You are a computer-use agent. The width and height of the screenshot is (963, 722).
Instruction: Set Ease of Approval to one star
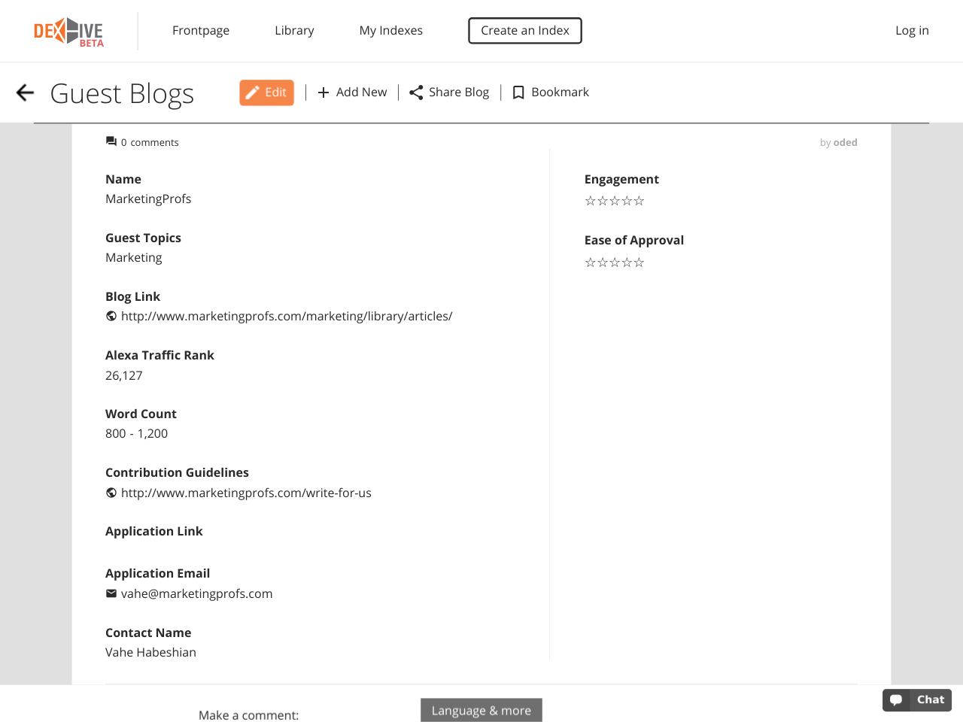[591, 262]
